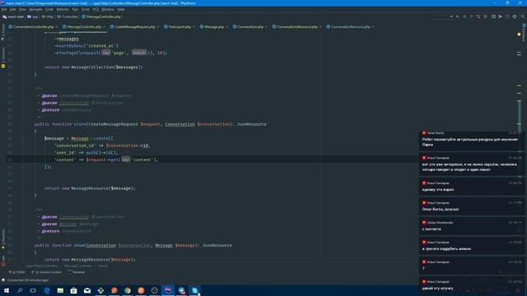The image size is (527, 296).
Task: Open Skype from taskbar
Action: [194, 290]
